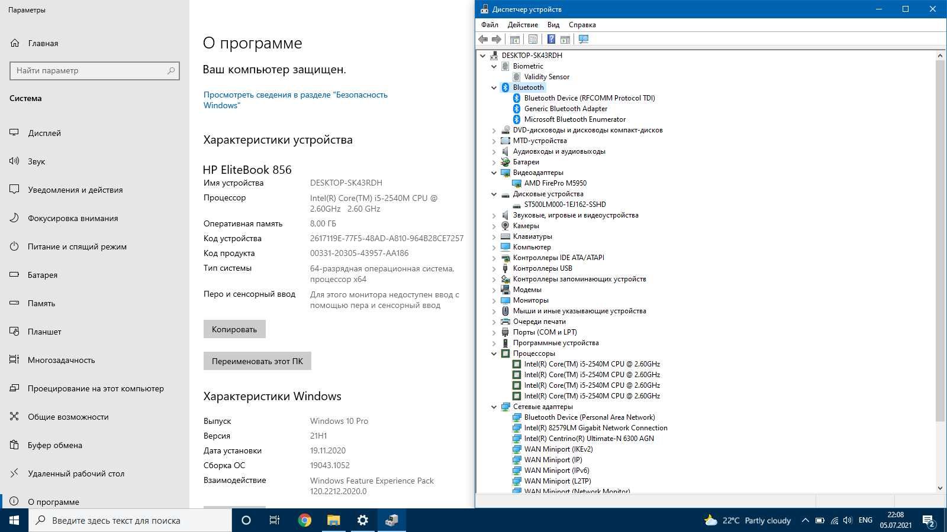Screen dimensions: 947x532
Task: Open the Windows Security details link
Action: (295, 100)
